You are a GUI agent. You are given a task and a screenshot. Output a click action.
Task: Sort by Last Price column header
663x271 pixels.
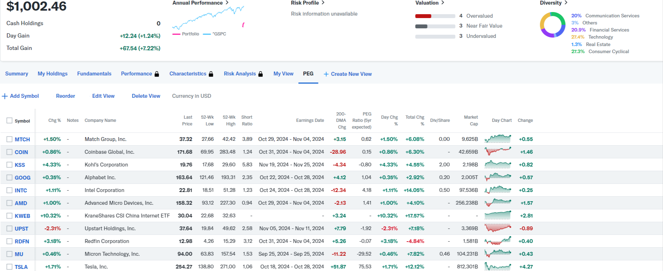pos(188,120)
